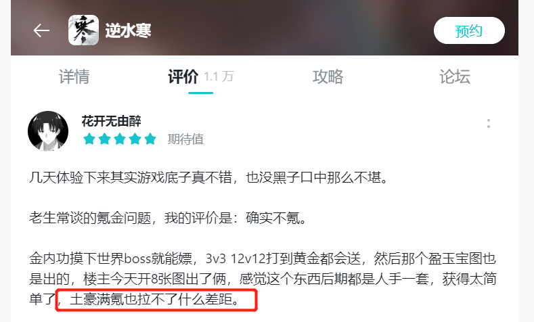Click the review's first line about 游戏底子
534x322 pixels.
(208, 177)
